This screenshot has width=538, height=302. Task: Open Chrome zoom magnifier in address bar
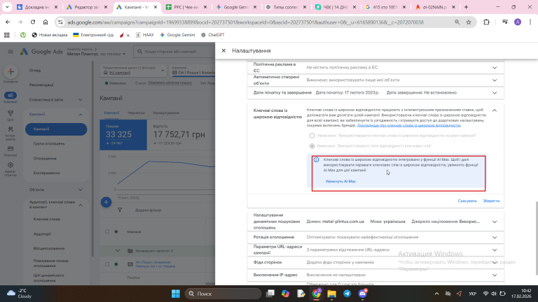457,22
